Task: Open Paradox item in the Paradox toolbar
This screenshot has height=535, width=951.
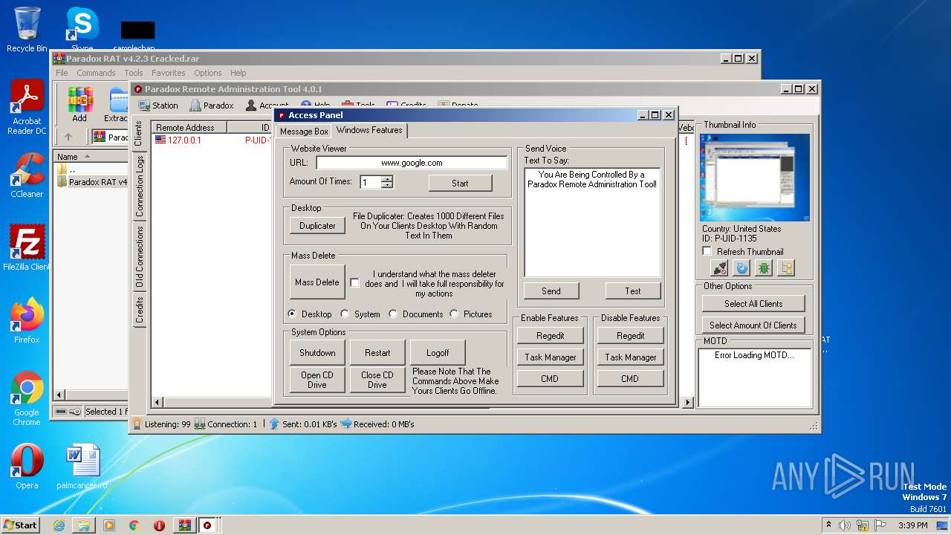Action: (212, 106)
